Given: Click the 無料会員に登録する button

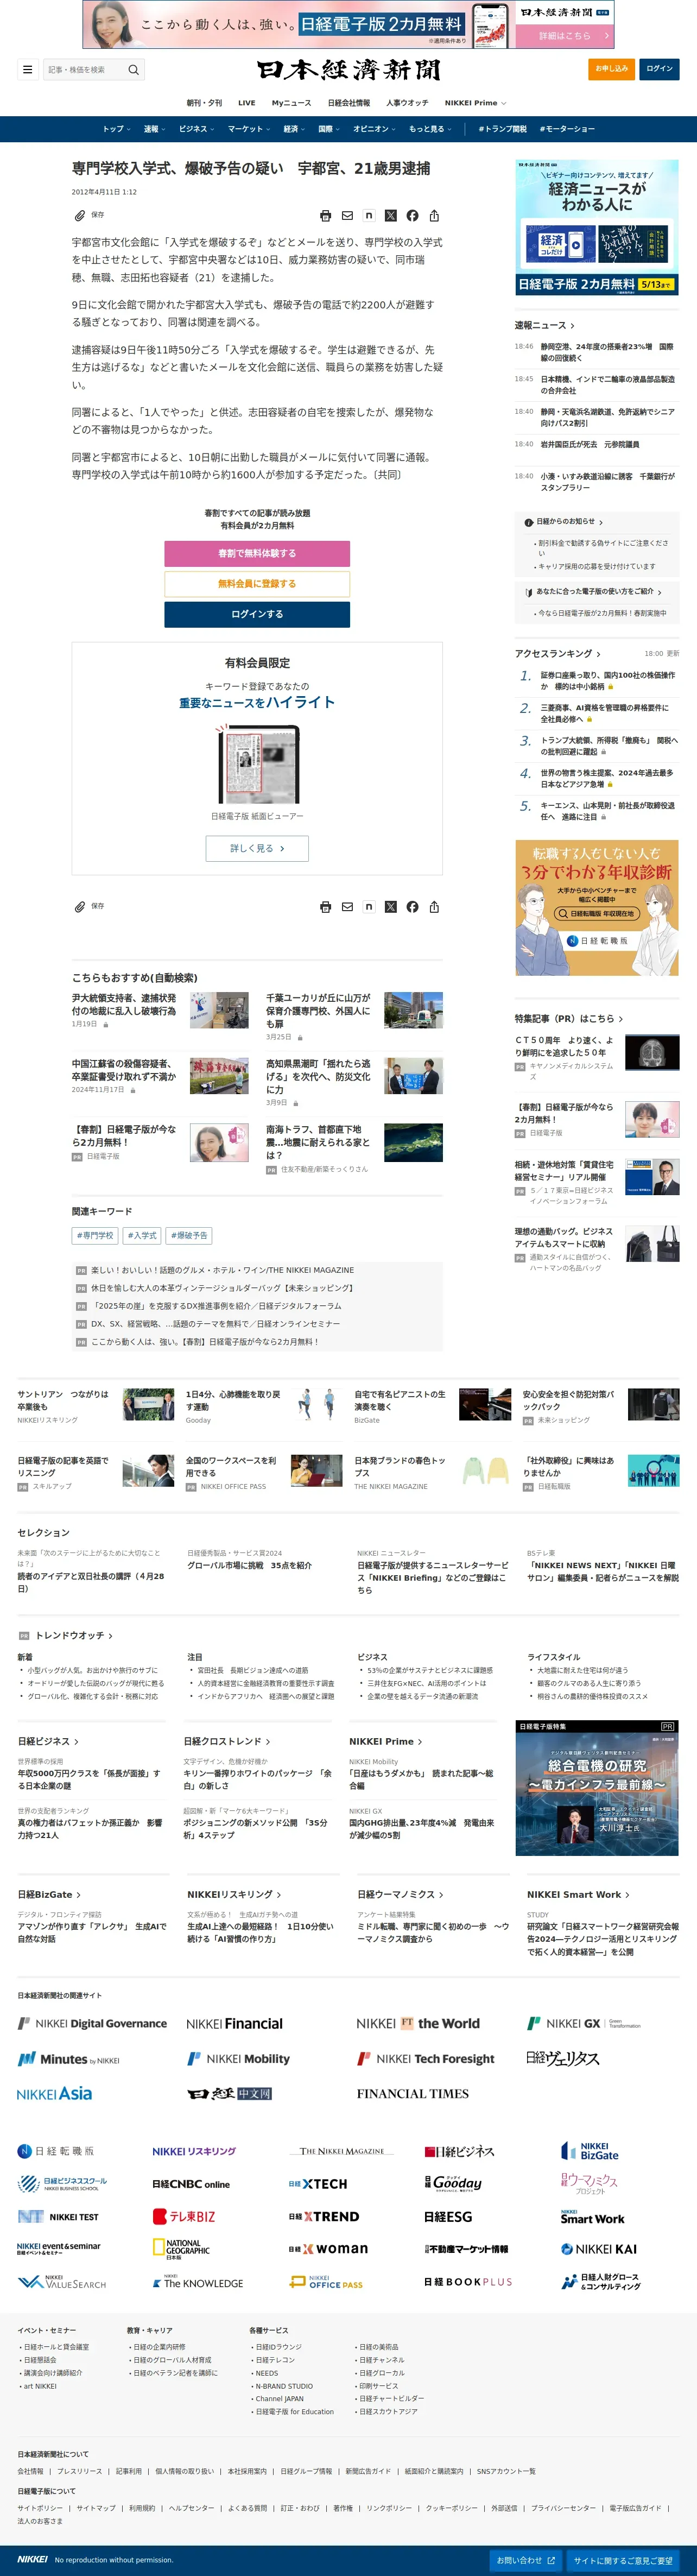Looking at the screenshot, I should 257,583.
